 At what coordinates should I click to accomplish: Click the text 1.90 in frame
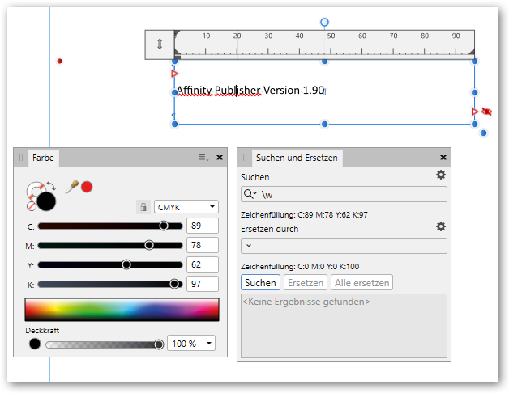pos(313,90)
